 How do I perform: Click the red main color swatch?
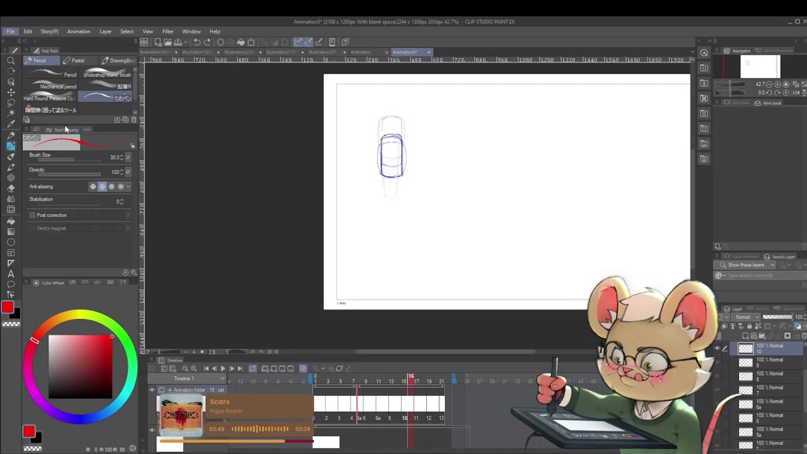tap(8, 307)
